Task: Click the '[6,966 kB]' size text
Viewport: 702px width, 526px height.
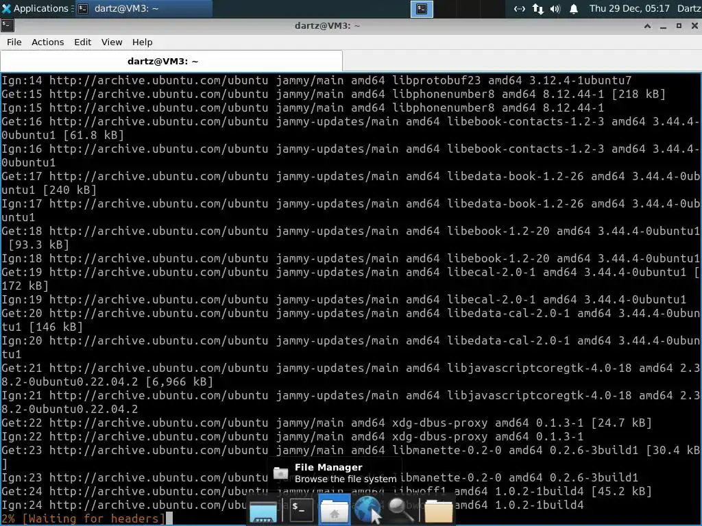Action: 180,381
